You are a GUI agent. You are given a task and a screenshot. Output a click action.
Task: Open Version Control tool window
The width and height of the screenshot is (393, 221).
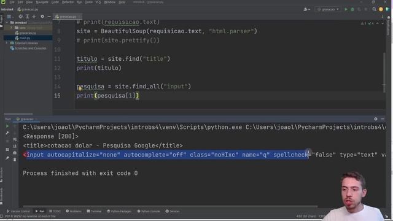(18, 211)
